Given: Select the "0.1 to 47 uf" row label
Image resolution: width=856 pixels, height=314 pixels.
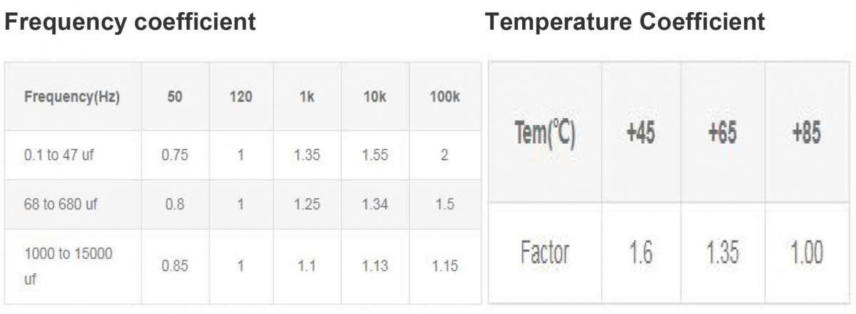Looking at the screenshot, I should 61,155.
